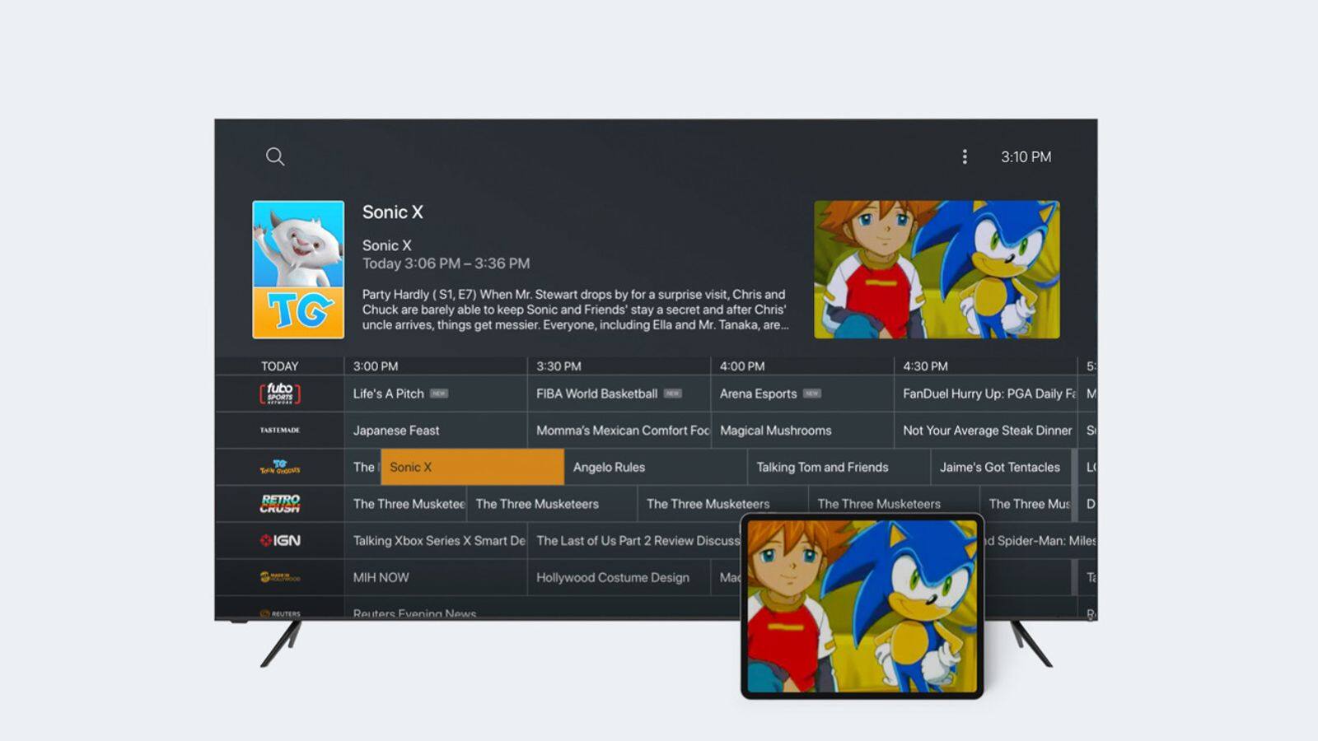Click the NEW badge beside Life's A Pitch
The image size is (1318, 741).
[439, 394]
